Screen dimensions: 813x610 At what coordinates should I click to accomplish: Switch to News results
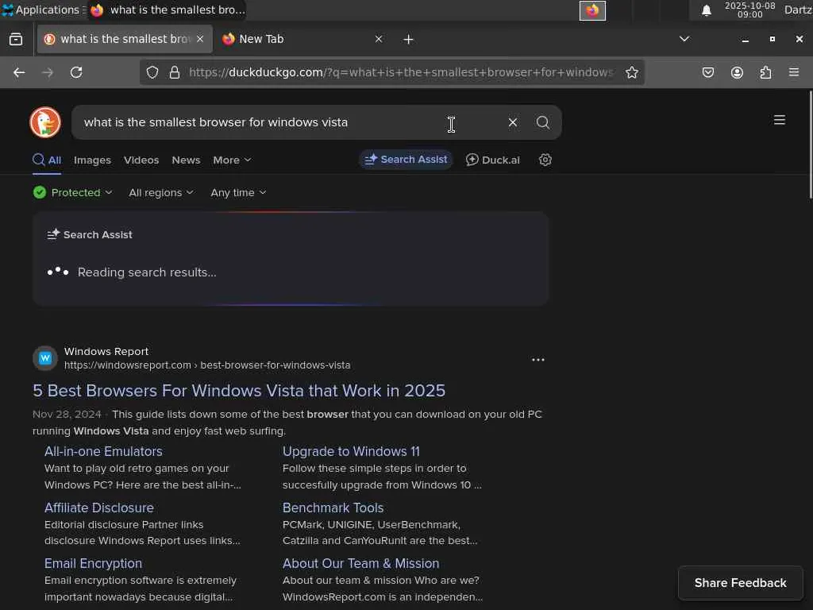(x=186, y=160)
